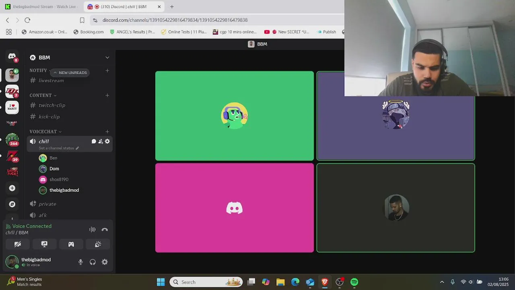
Task: Add channel to CONTENT category
Action: pyautogui.click(x=107, y=95)
